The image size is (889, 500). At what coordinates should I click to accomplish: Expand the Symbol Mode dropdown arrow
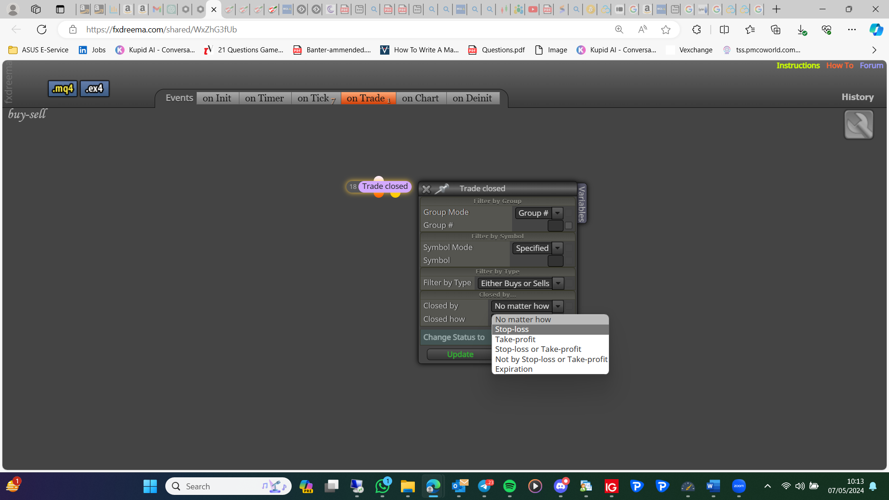(x=557, y=248)
